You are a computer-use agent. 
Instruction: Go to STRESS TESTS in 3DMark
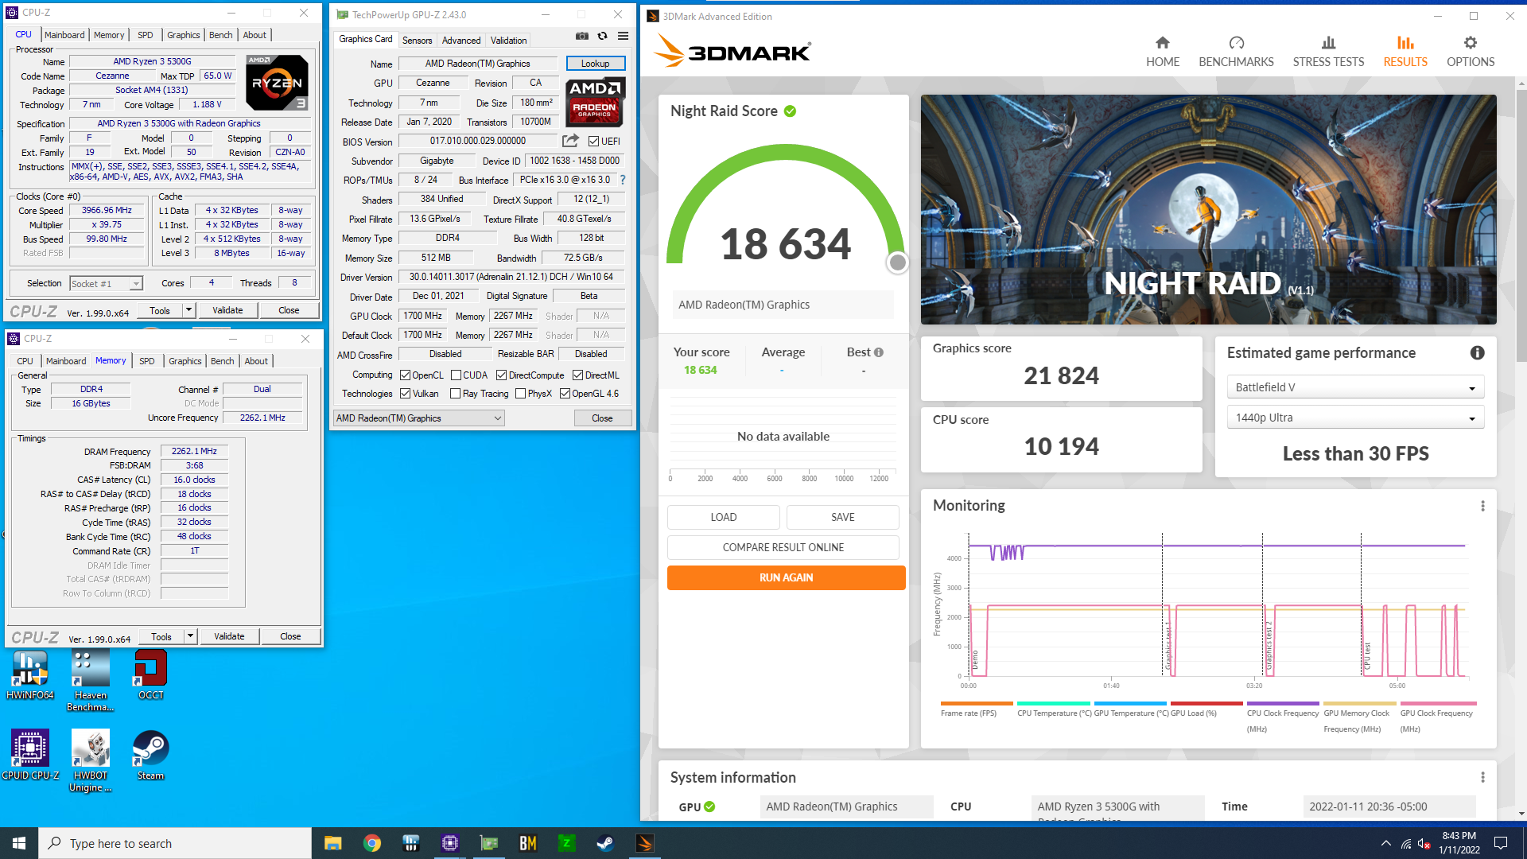pyautogui.click(x=1328, y=52)
